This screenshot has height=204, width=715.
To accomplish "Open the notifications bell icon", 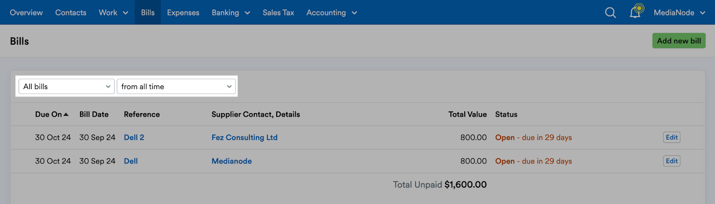I will [636, 12].
